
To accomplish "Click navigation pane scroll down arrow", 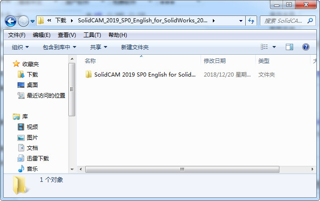I will point(72,170).
